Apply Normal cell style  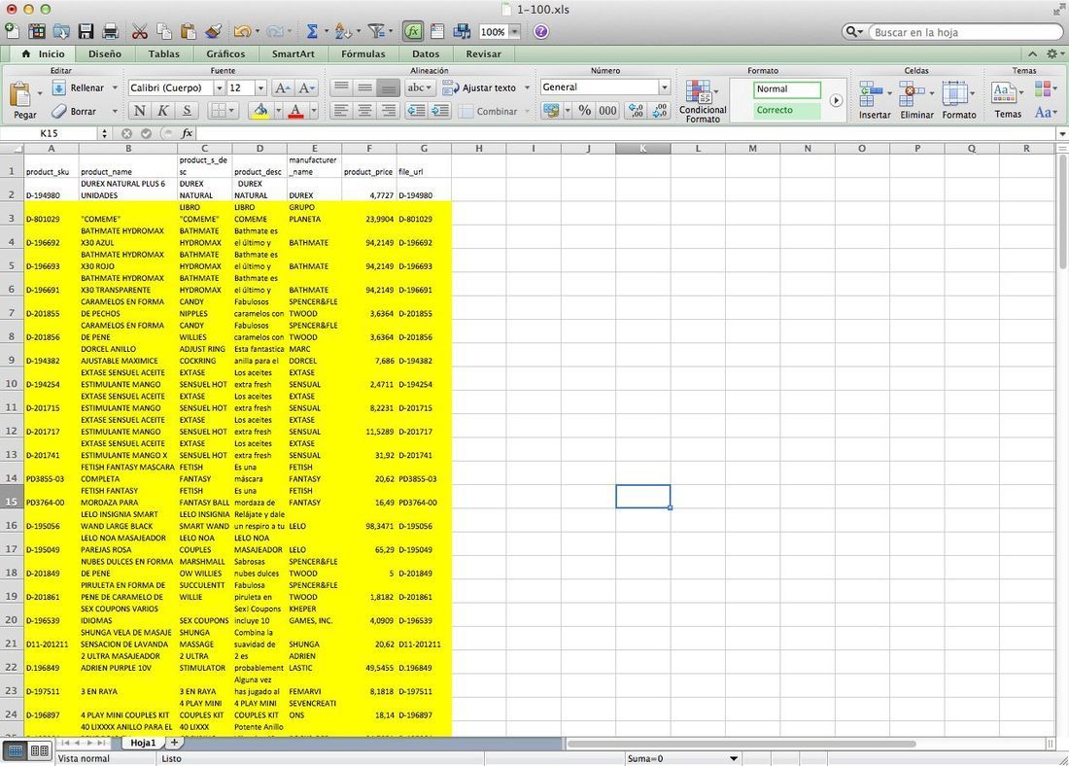point(787,89)
